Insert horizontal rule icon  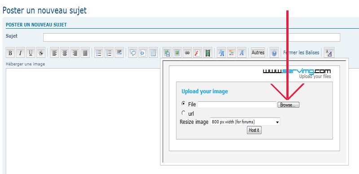[x=119, y=53]
